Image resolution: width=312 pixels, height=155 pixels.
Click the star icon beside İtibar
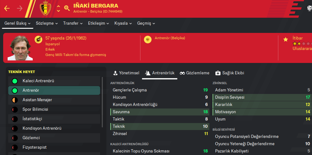(286, 40)
